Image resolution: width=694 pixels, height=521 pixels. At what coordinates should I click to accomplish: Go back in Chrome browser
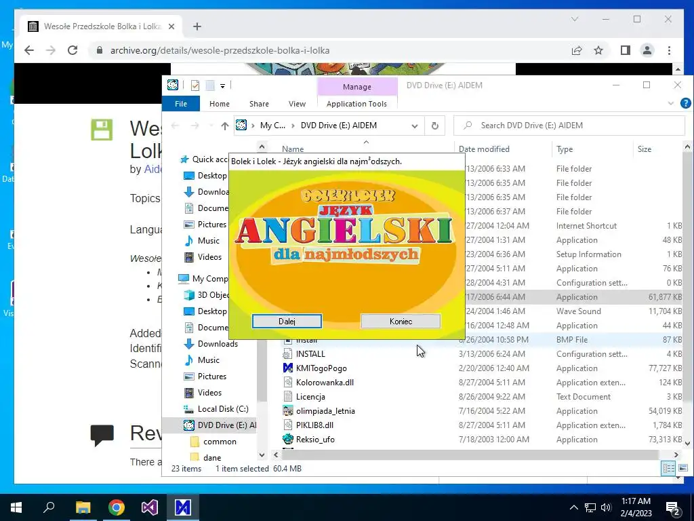coord(29,50)
